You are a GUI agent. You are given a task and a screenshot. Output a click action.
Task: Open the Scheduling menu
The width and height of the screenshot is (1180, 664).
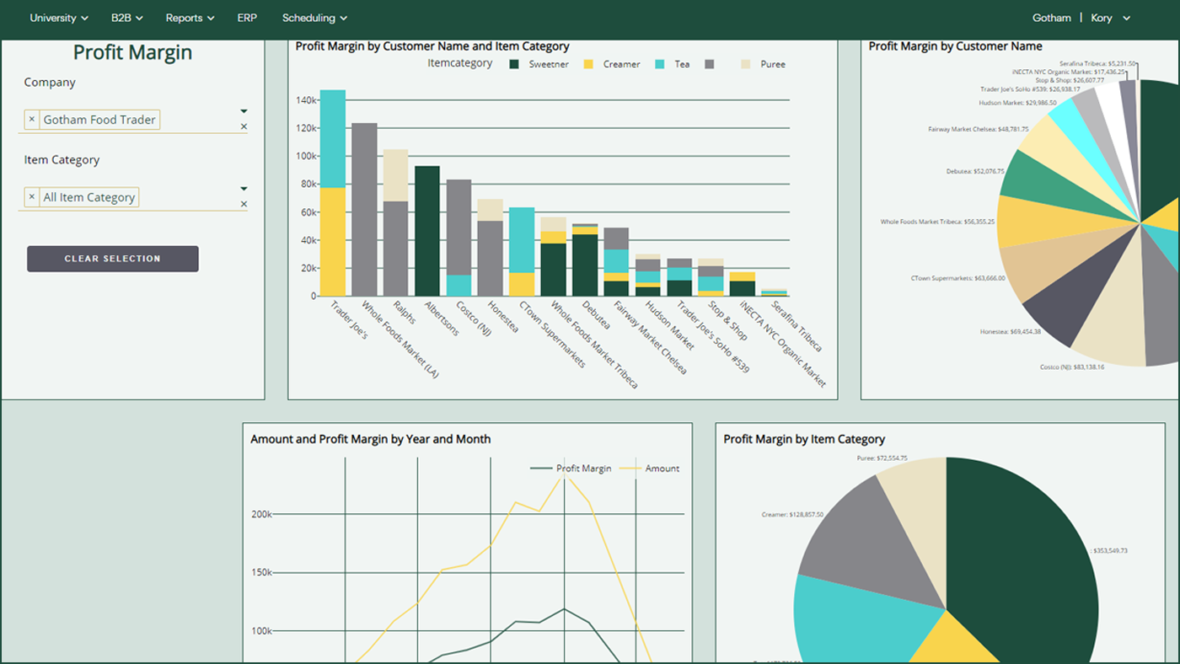click(x=314, y=18)
